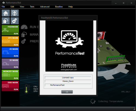Click the PassMark Software logo
The width and height of the screenshot is (136, 111).
pyautogui.click(x=69, y=66)
